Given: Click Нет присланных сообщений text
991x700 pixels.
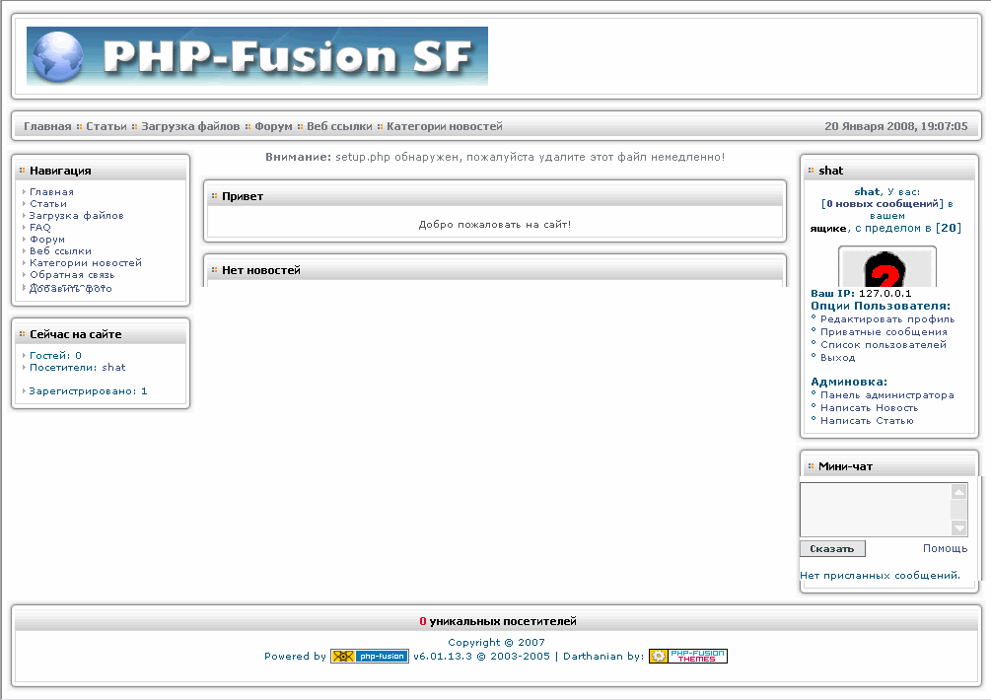Looking at the screenshot, I should point(880,576).
